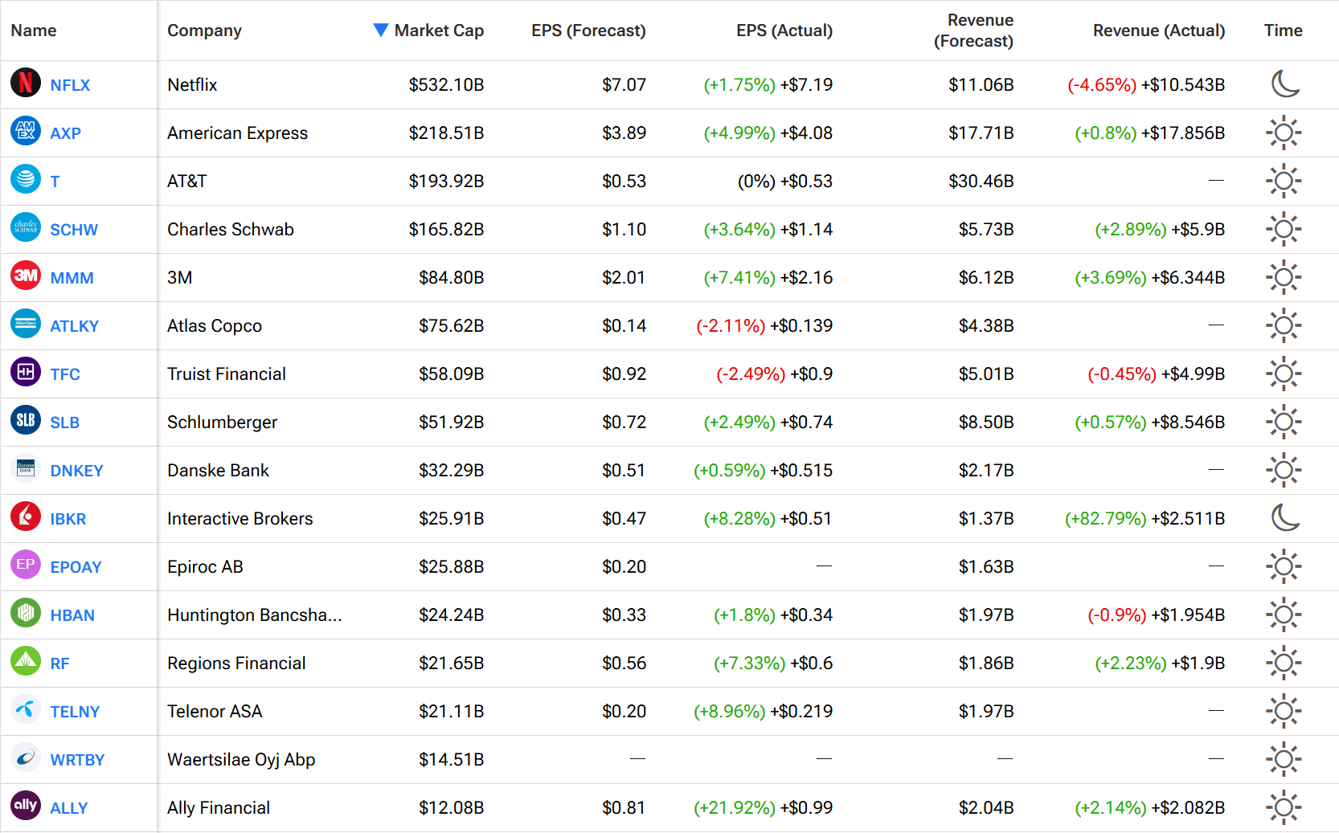
Task: Click the sun time icon for Telenor ASA
Action: (1284, 711)
